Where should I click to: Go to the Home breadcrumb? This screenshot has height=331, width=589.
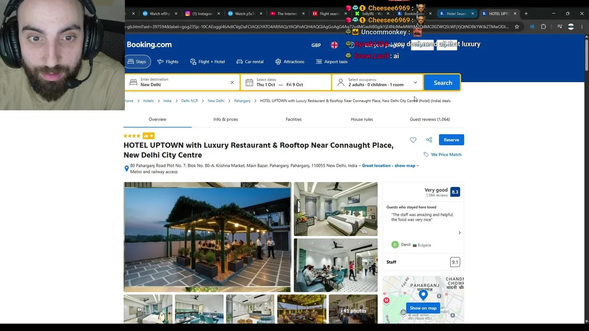(129, 101)
